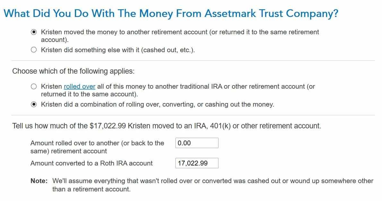The height and width of the screenshot is (201, 382).
Task: Click the bold 'Note:' label
Action: click(39, 181)
